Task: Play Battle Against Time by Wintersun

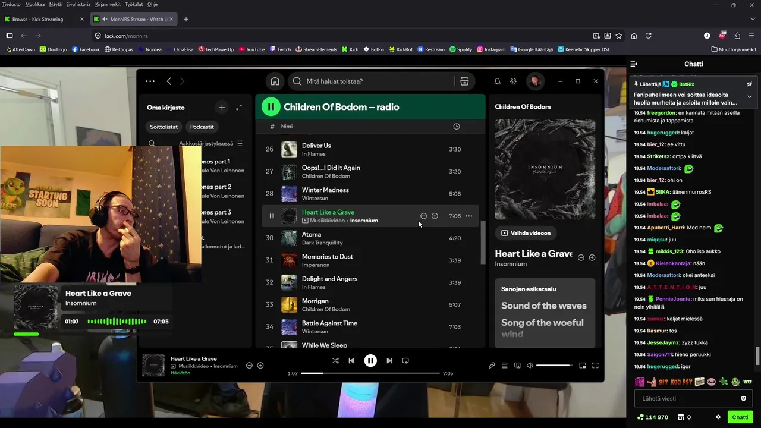Action: tap(370, 327)
